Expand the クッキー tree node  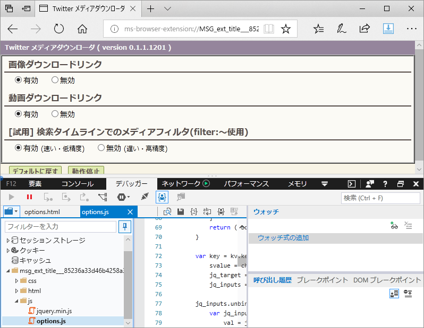[8, 250]
